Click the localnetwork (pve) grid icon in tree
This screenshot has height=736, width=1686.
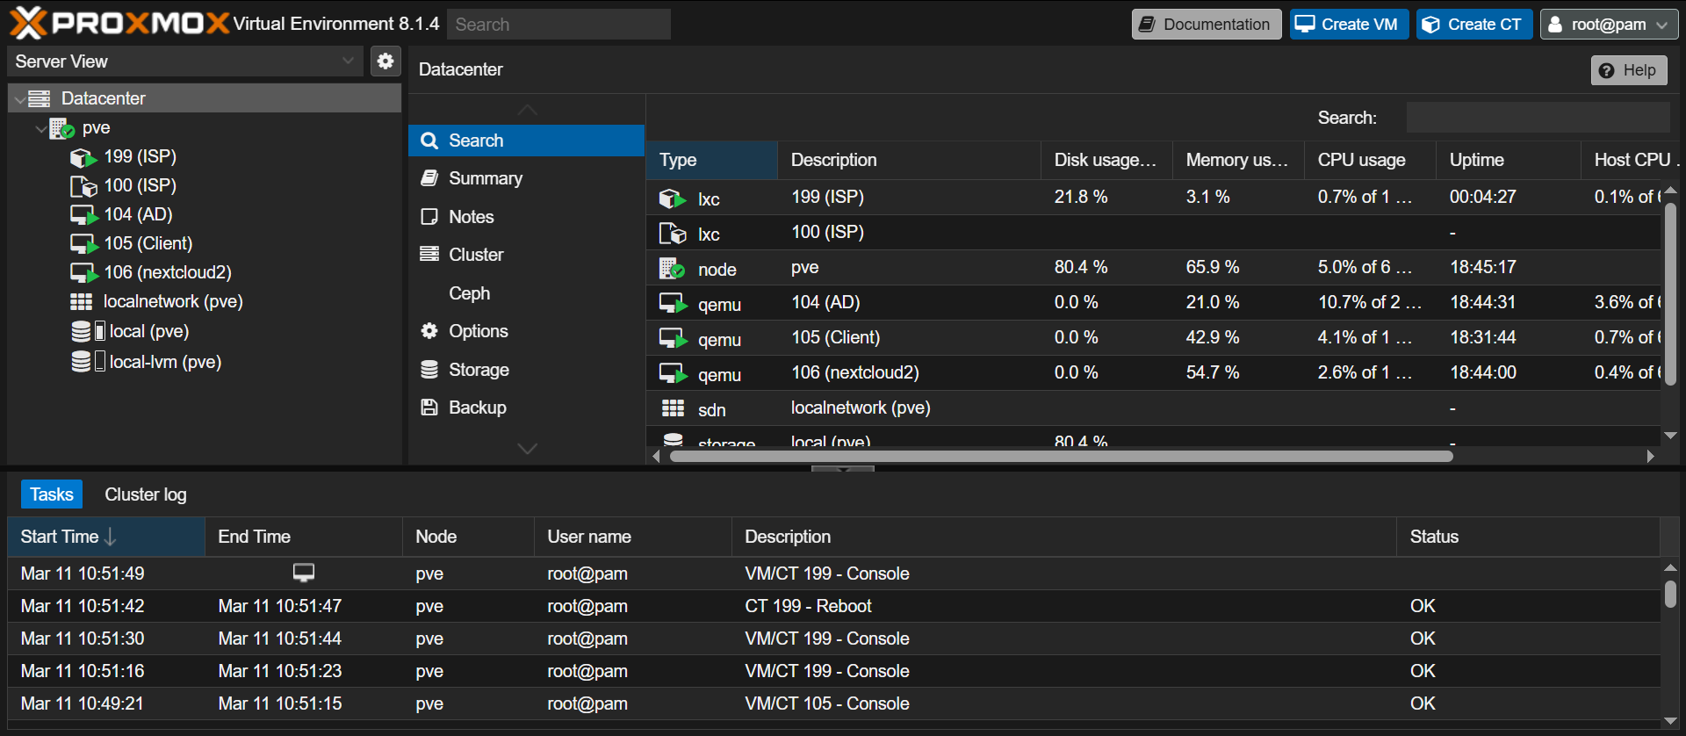(x=82, y=302)
